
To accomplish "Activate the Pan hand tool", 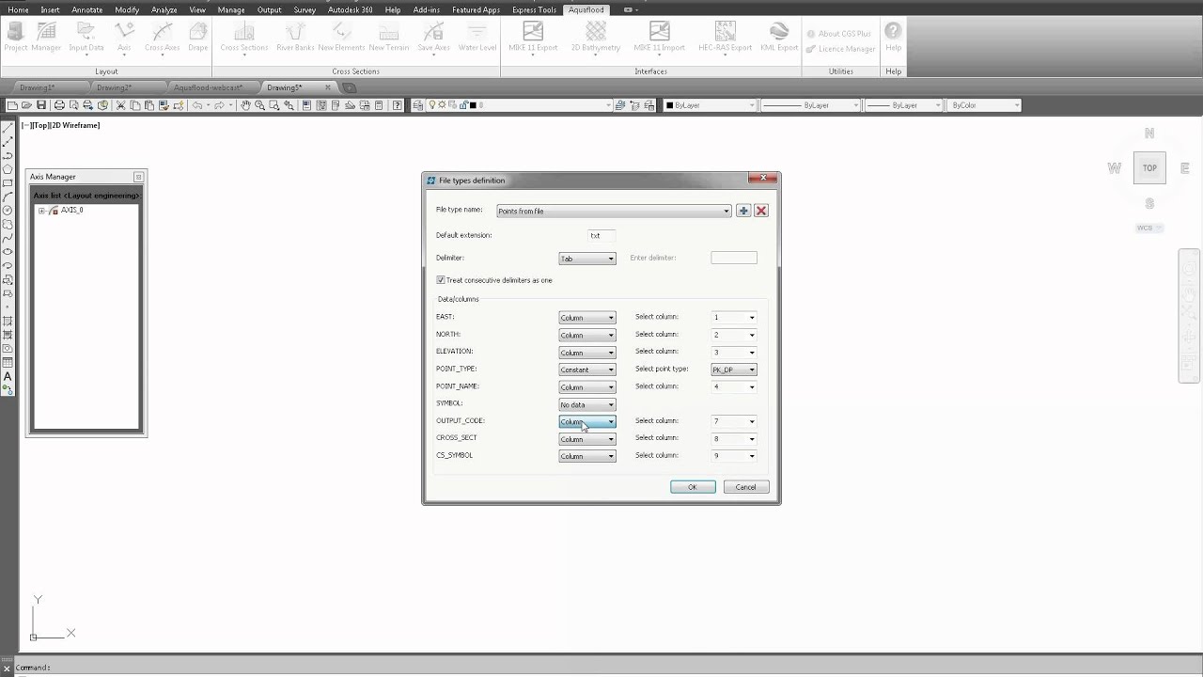I will pyautogui.click(x=245, y=105).
